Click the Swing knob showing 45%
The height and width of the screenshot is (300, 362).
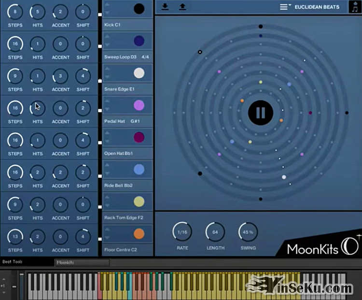pos(248,232)
